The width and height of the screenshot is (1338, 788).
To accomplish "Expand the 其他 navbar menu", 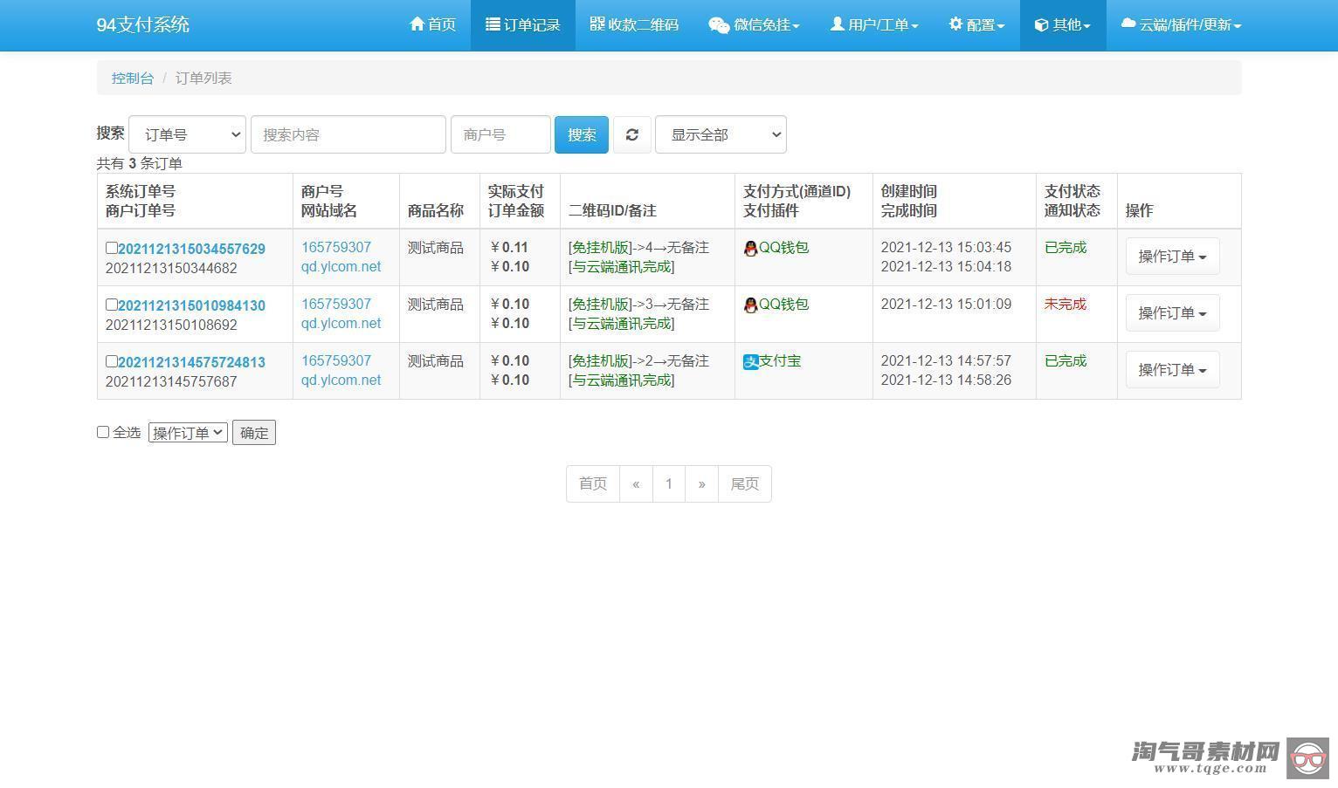I will pyautogui.click(x=1063, y=25).
